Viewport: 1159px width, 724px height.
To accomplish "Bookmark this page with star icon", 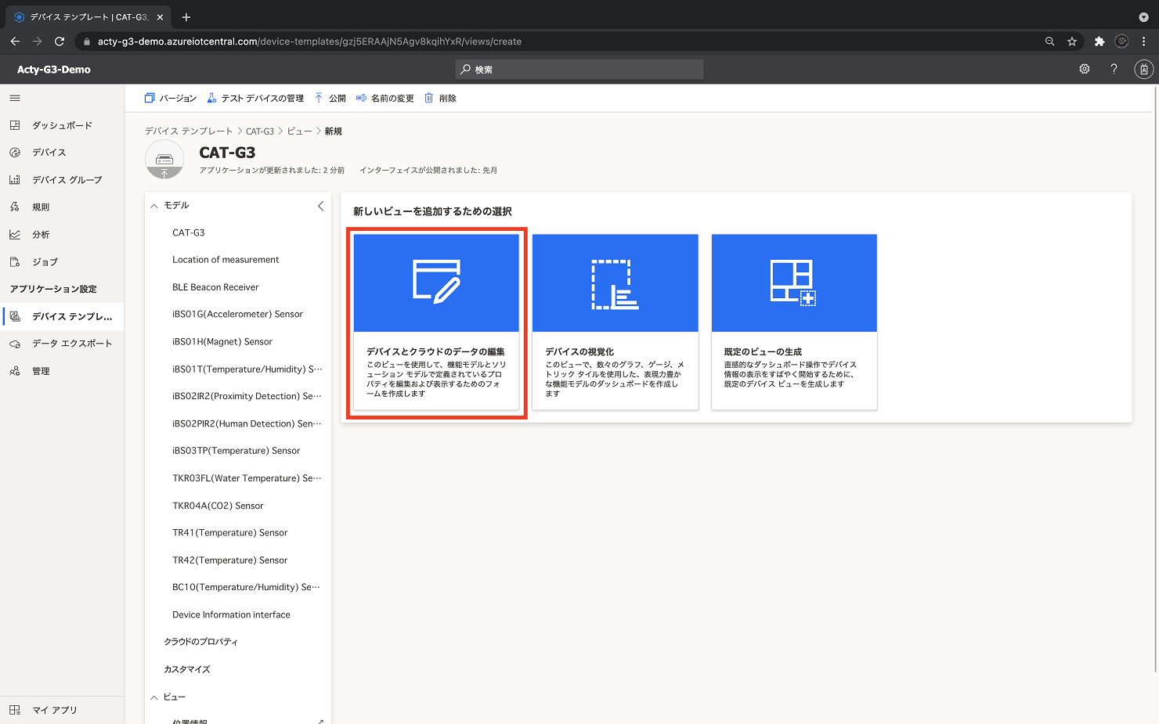I will [x=1072, y=41].
